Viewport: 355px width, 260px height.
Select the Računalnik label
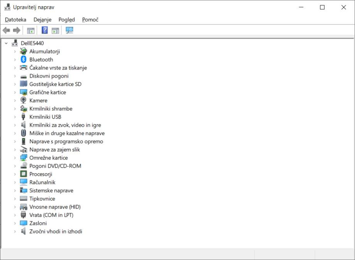tap(42, 182)
